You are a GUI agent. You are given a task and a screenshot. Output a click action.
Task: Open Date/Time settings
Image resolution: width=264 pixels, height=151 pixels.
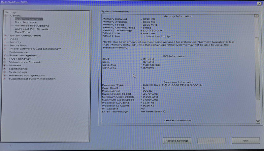click(22, 32)
